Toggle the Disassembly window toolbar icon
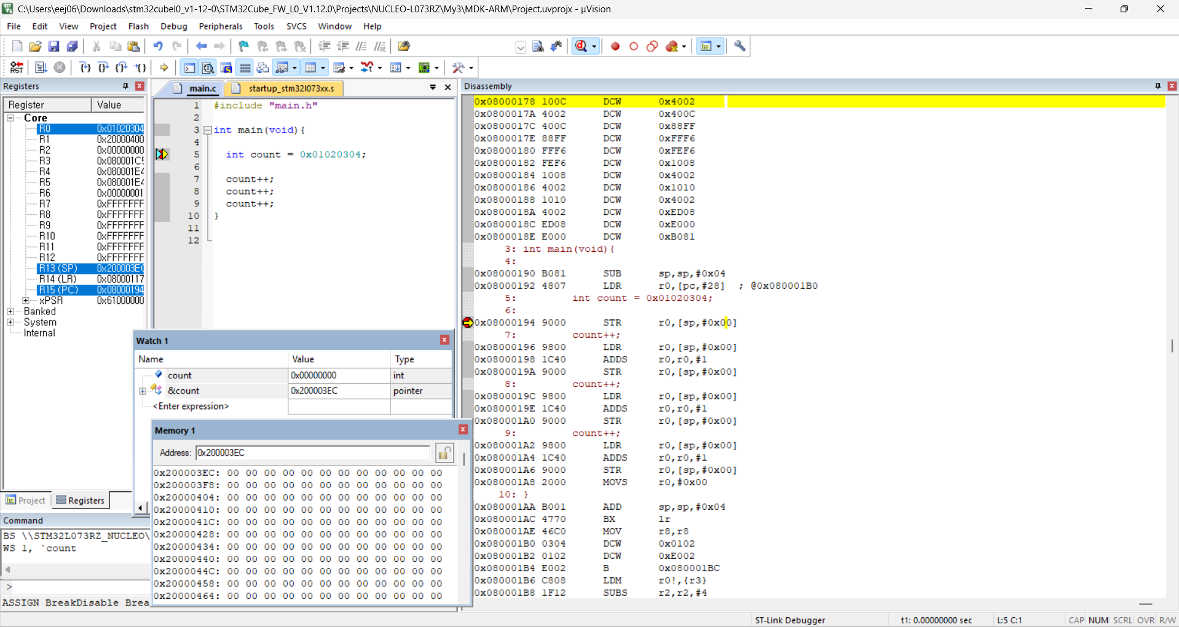The image size is (1179, 627). click(x=208, y=68)
